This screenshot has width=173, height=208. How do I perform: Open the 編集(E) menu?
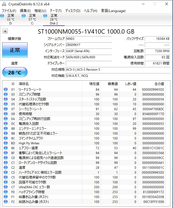click(25, 11)
